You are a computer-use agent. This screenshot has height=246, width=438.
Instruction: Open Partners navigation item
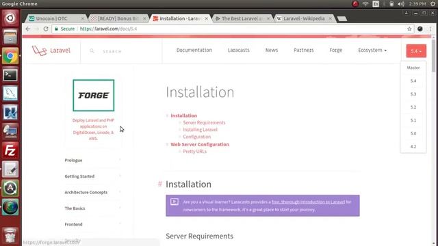click(304, 50)
